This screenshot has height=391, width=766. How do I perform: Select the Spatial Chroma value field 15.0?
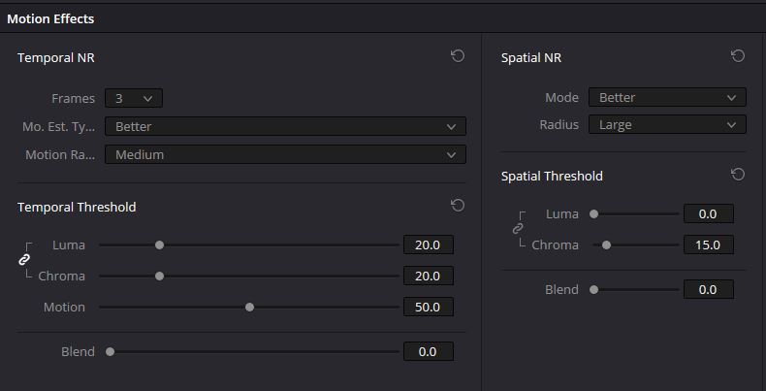point(708,245)
